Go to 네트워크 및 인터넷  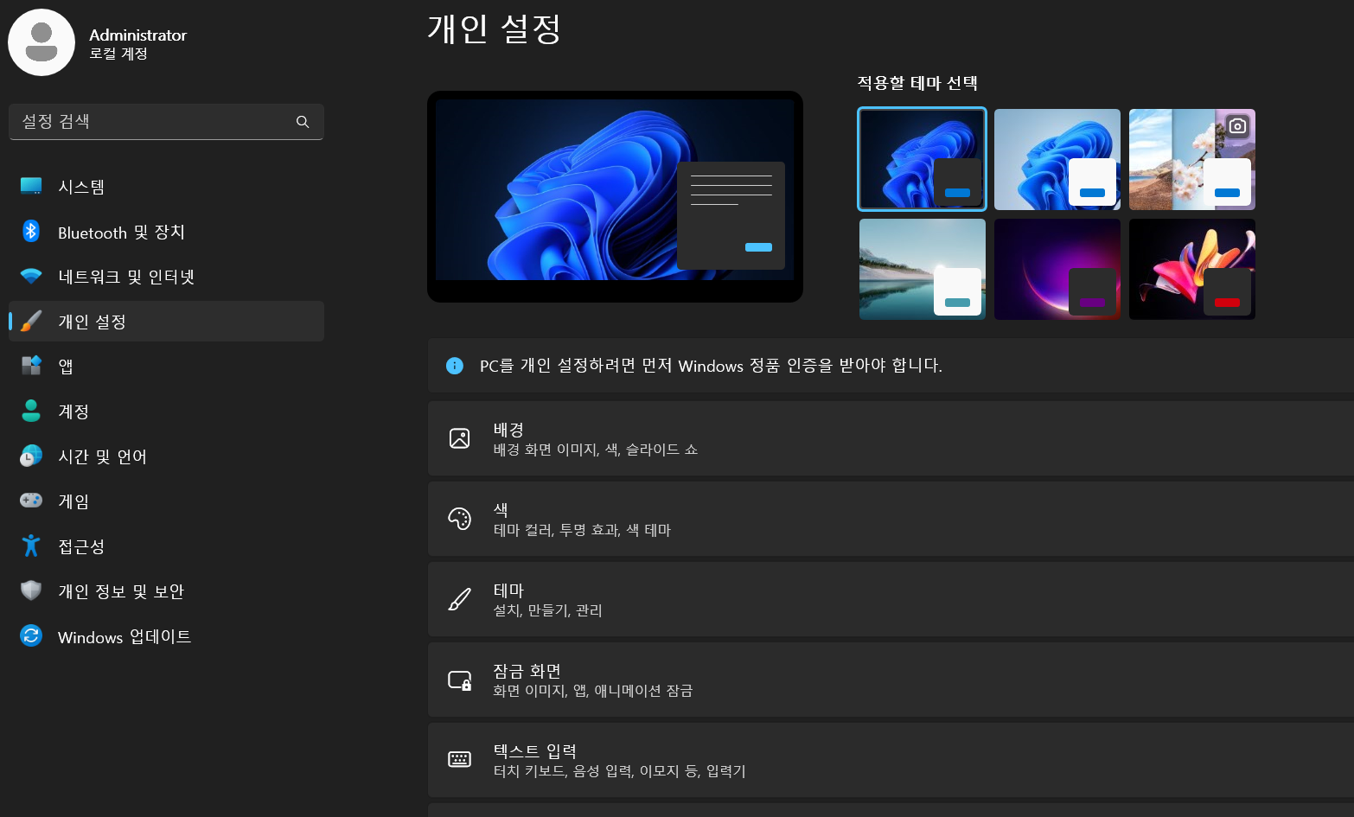point(166,277)
